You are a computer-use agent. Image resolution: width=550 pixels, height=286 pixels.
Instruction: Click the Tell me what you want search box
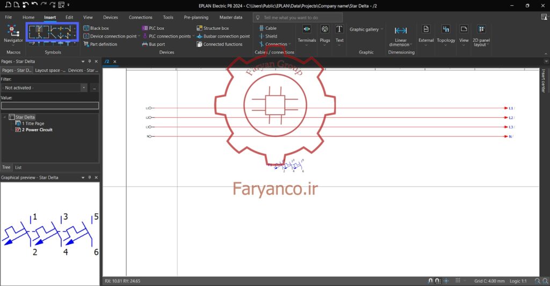[298, 18]
